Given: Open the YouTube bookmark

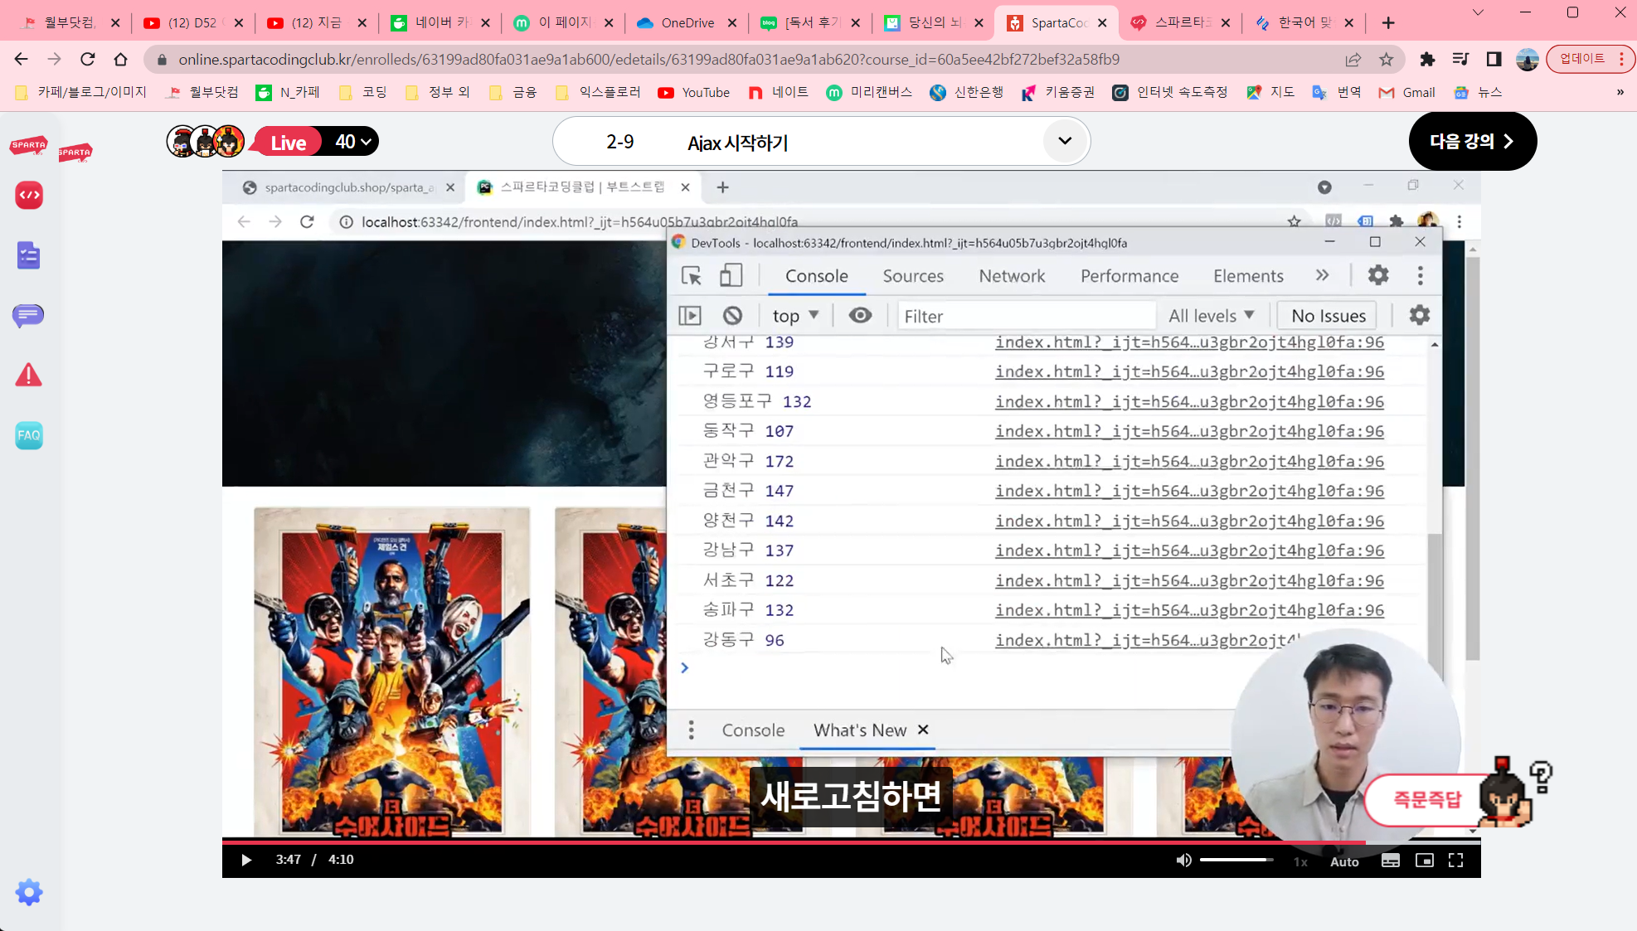Looking at the screenshot, I should tap(693, 92).
